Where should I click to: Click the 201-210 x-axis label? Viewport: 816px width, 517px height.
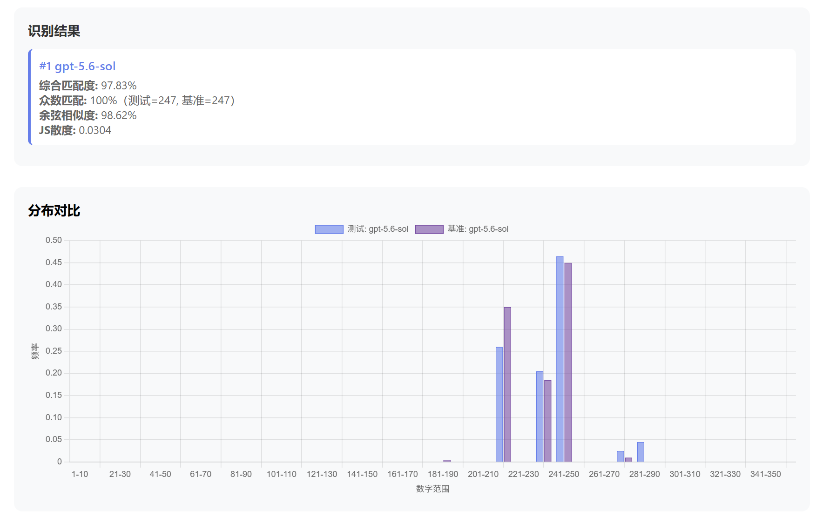pyautogui.click(x=483, y=474)
